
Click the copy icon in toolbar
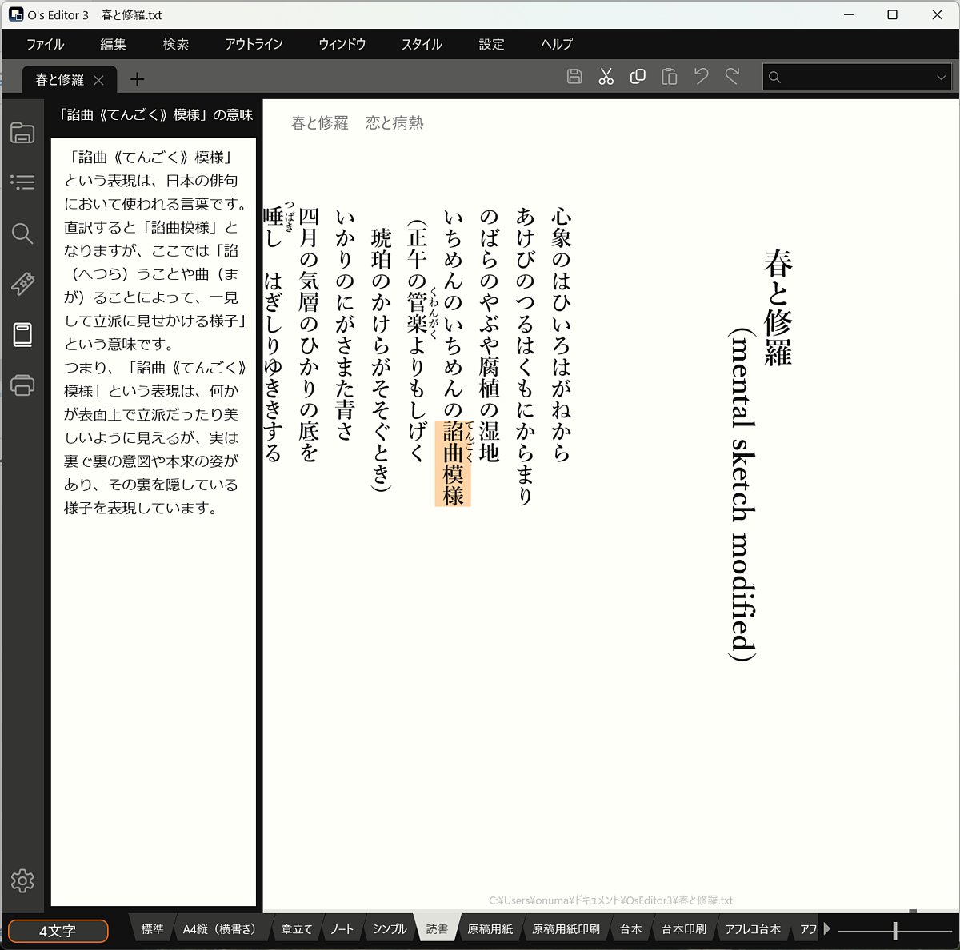(638, 77)
